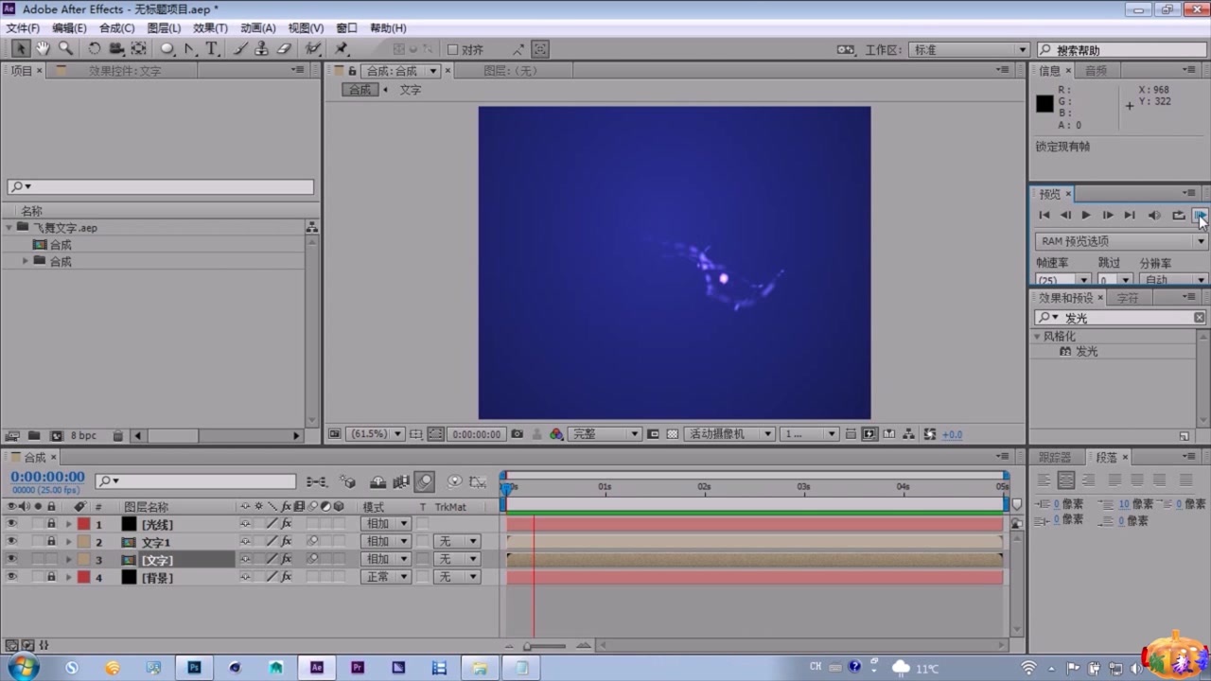Viewport: 1211px width, 681px height.
Task: Switch to the 跟踪器 tab
Action: (1055, 458)
